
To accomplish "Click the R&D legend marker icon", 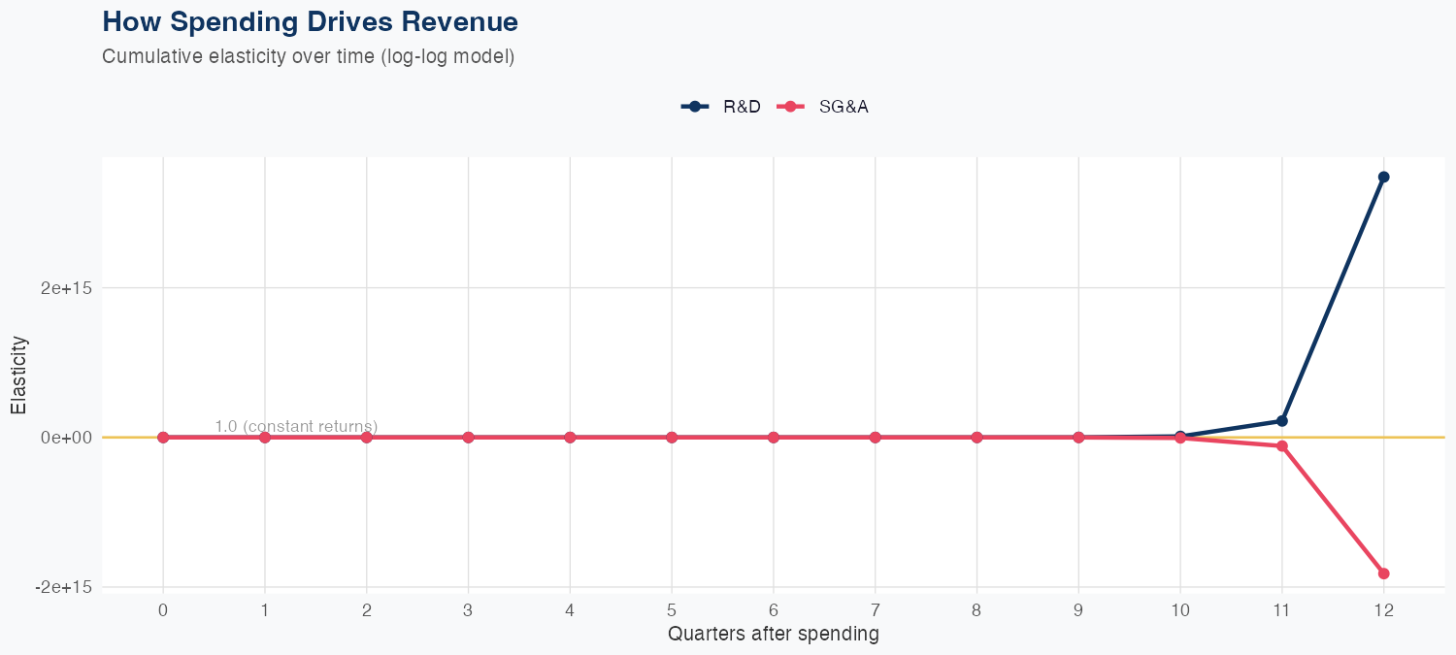I will pyautogui.click(x=695, y=107).
